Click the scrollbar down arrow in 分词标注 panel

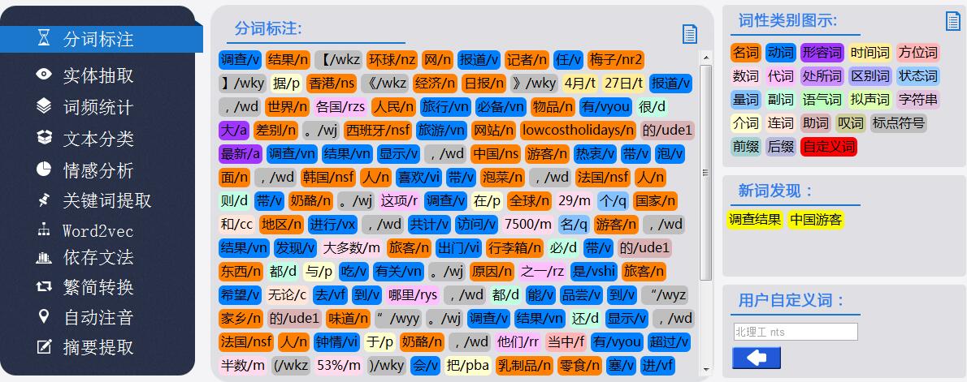705,369
